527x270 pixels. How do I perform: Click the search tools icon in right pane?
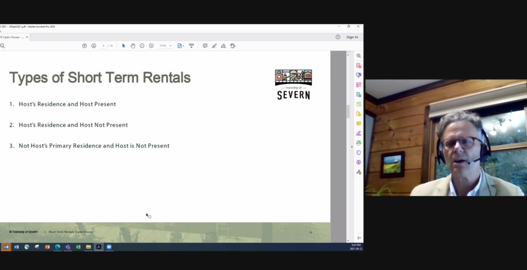[x=358, y=56]
